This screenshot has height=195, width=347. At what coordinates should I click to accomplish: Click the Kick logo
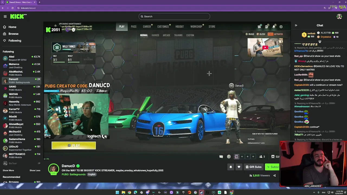coord(18,17)
